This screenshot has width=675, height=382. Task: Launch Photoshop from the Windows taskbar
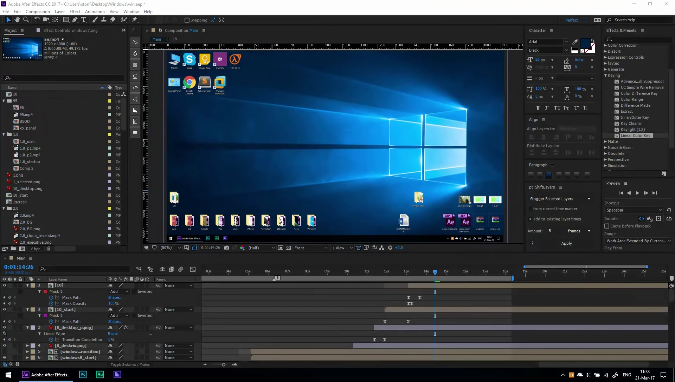83,375
